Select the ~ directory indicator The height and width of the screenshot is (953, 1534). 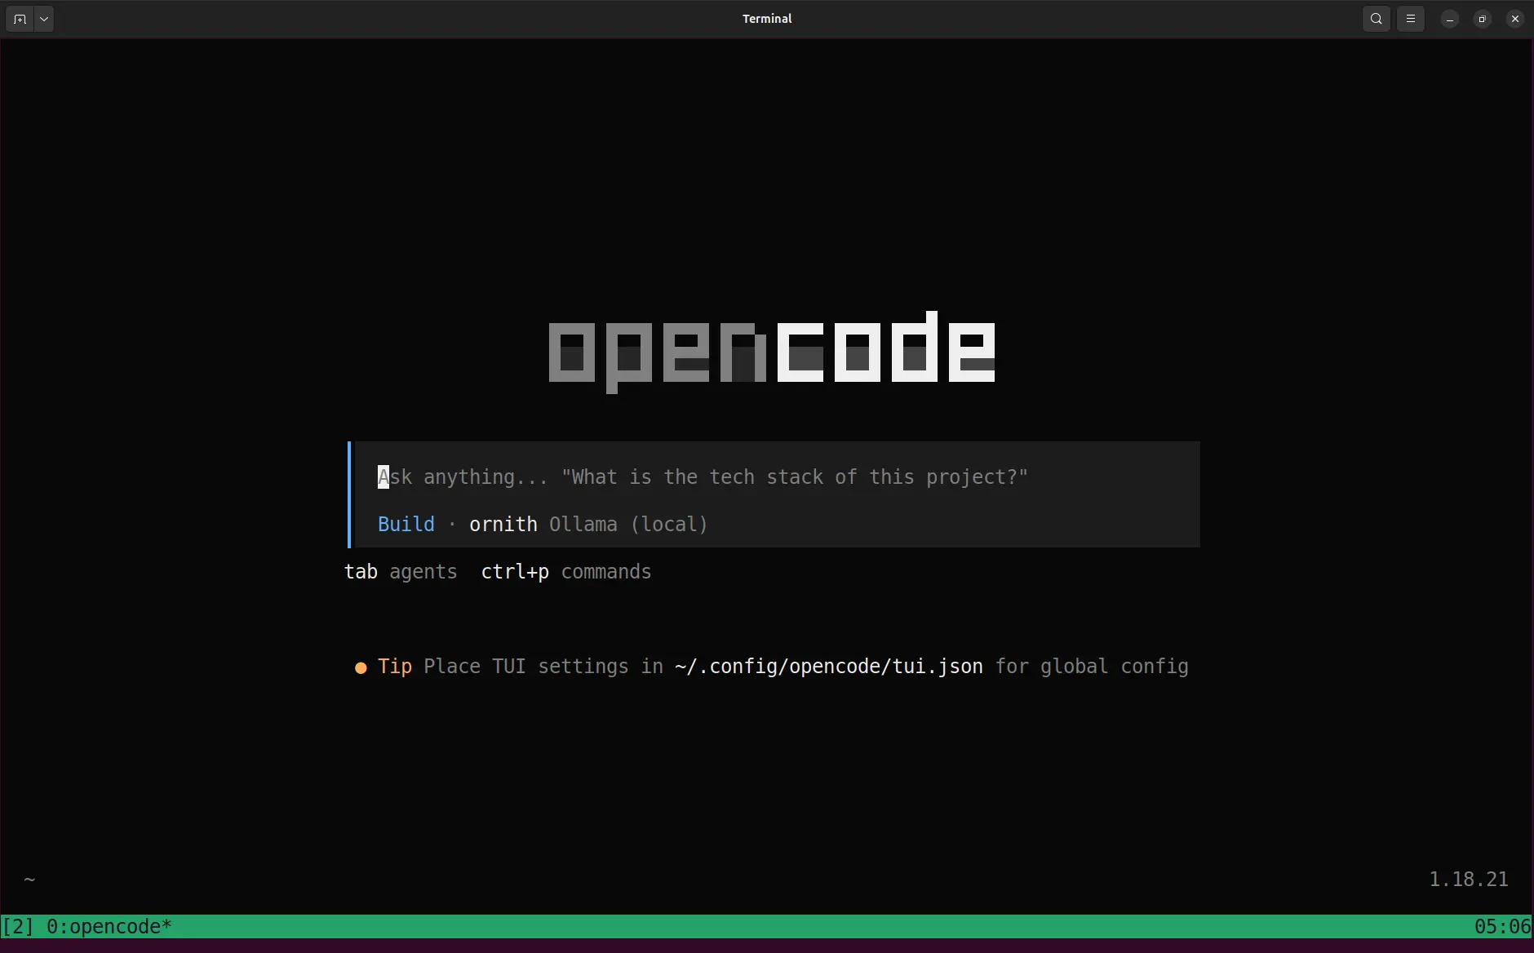pyautogui.click(x=29, y=879)
